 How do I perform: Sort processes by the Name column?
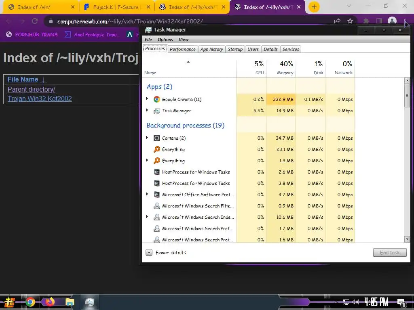click(x=189, y=68)
